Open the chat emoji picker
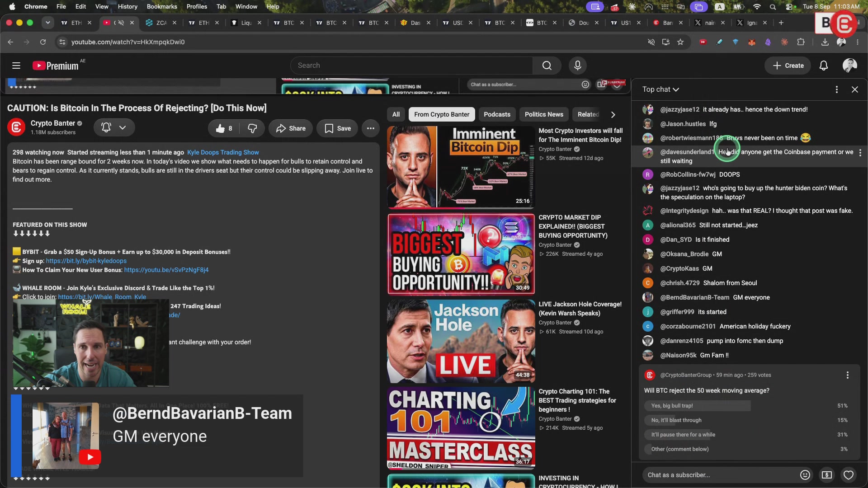 (x=805, y=475)
